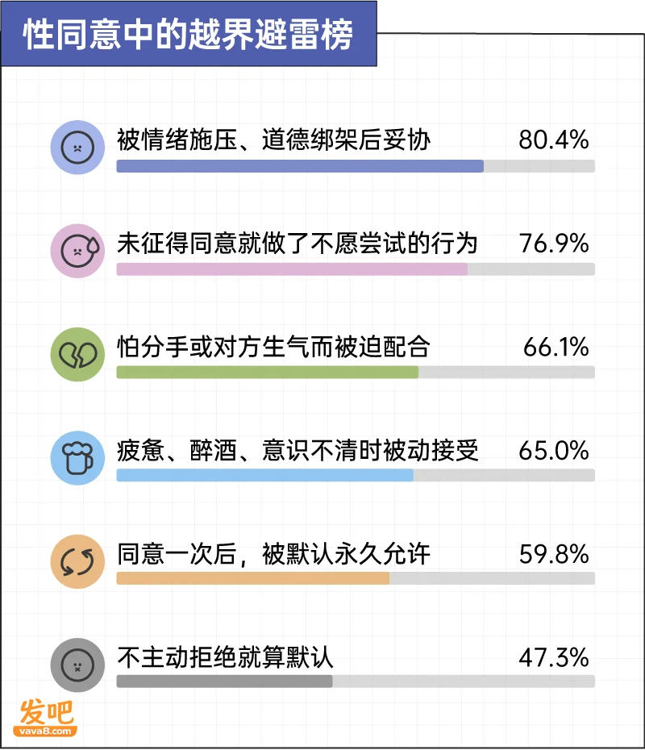Image resolution: width=645 pixels, height=750 pixels.
Task: Click the label 不主动拒绝就算默认
Action: pyautogui.click(x=225, y=657)
